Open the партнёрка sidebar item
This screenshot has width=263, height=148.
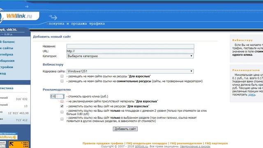pyautogui.click(x=7, y=55)
